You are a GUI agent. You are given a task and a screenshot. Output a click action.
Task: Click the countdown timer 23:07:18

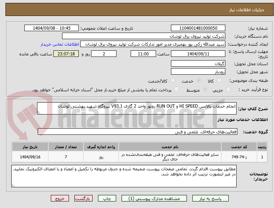coord(66,54)
